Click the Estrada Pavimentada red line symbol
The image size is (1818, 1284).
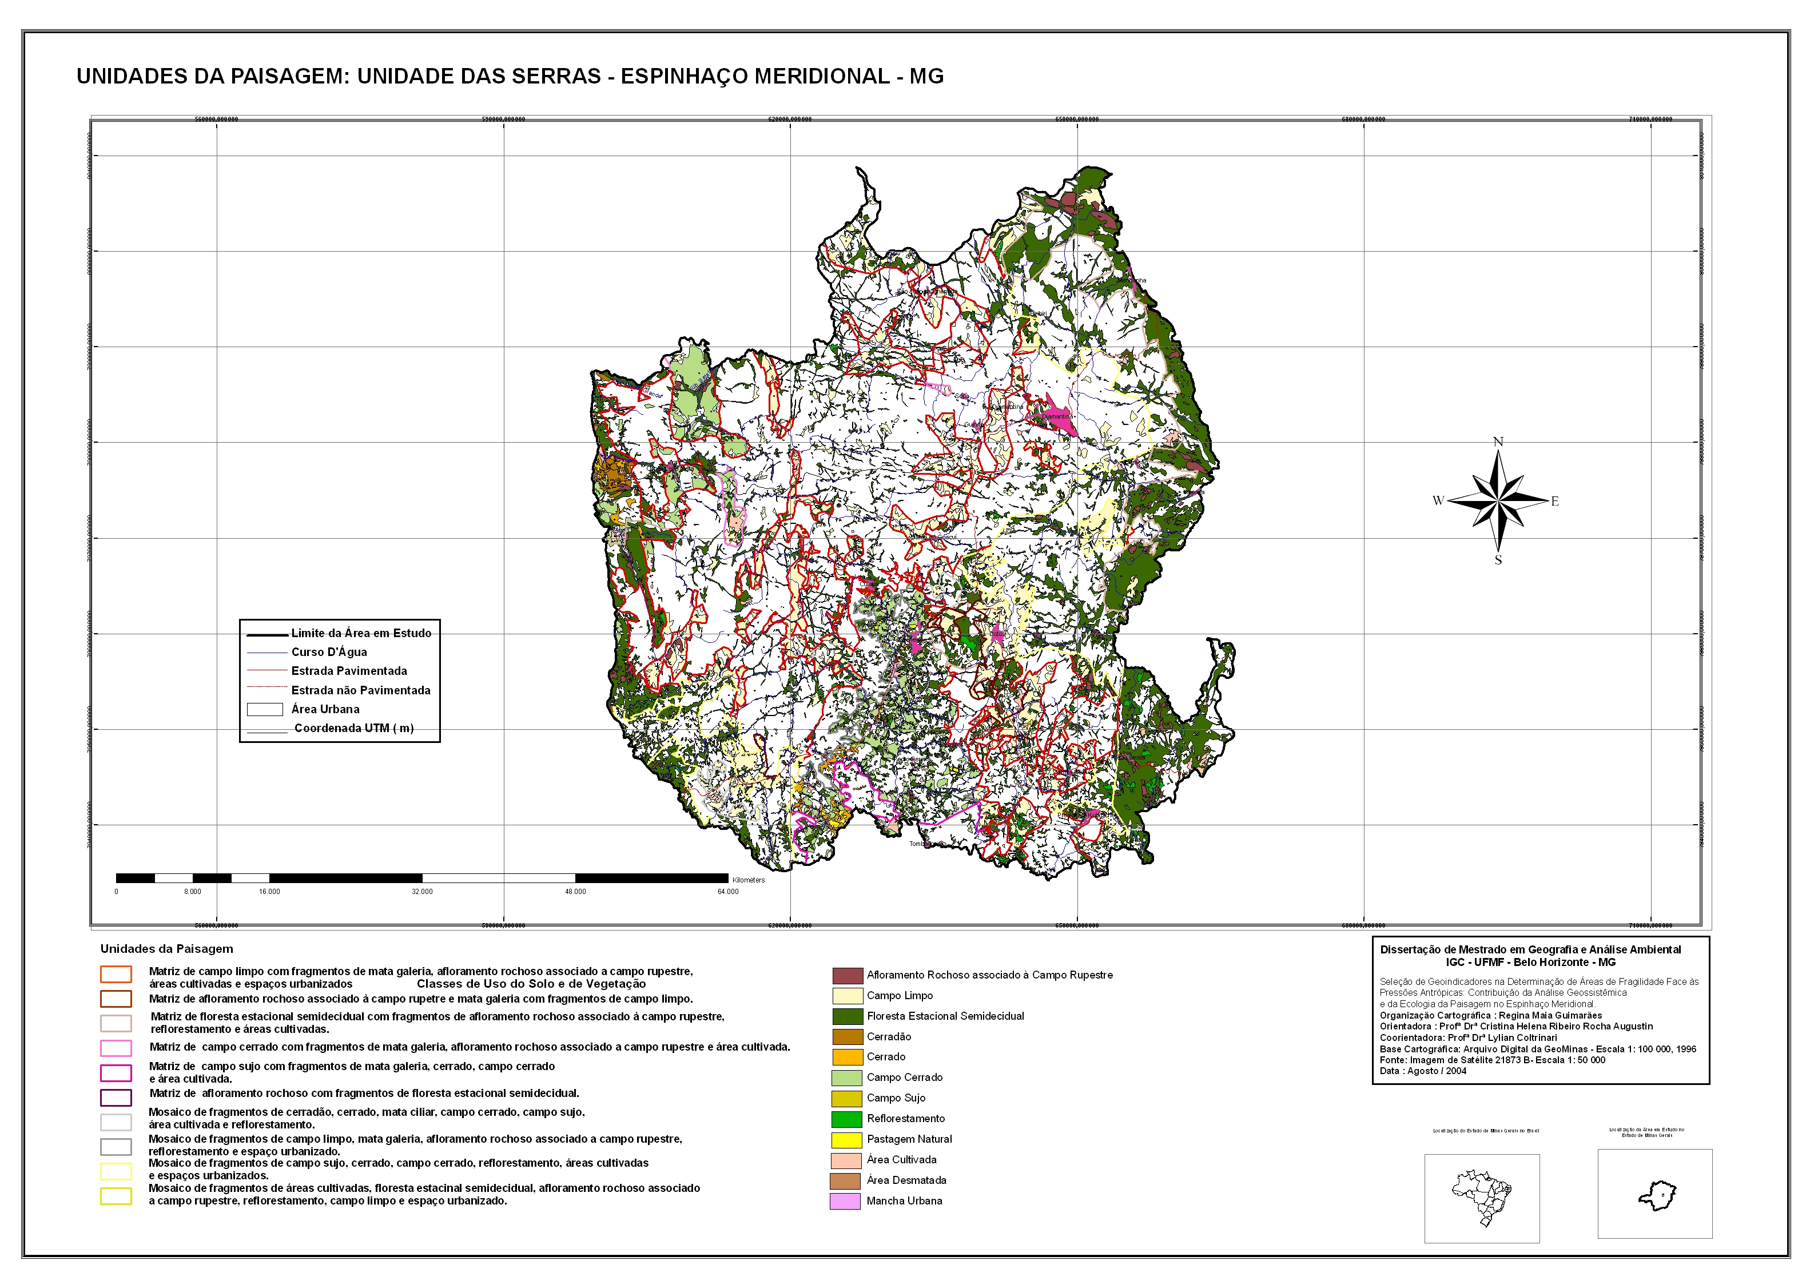point(267,671)
